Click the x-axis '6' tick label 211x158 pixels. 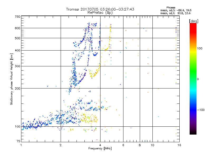click(123, 145)
